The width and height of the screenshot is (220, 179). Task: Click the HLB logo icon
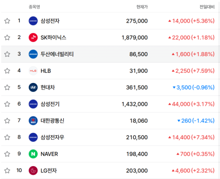pos(33,71)
